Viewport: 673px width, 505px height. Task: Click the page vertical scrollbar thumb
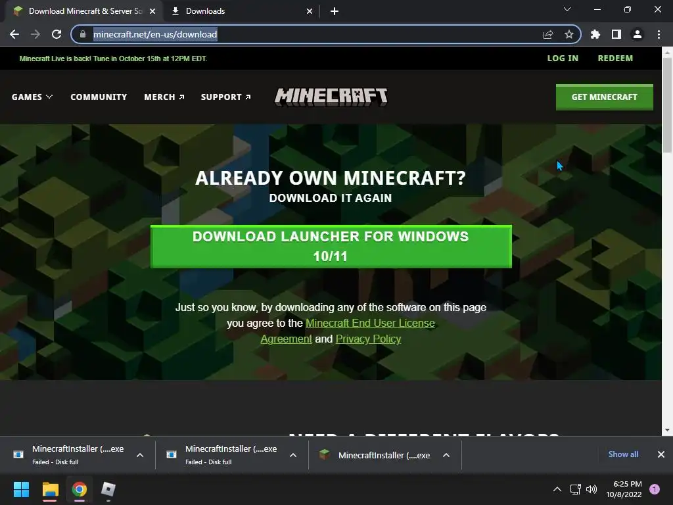tap(667, 105)
